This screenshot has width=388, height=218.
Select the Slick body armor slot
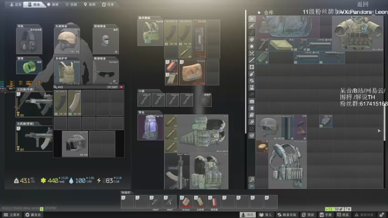click(67, 72)
